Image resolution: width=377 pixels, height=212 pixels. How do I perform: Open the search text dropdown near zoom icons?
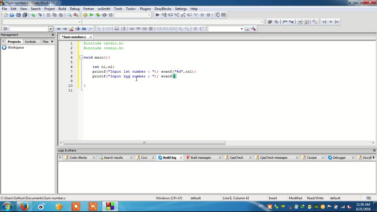point(242,29)
